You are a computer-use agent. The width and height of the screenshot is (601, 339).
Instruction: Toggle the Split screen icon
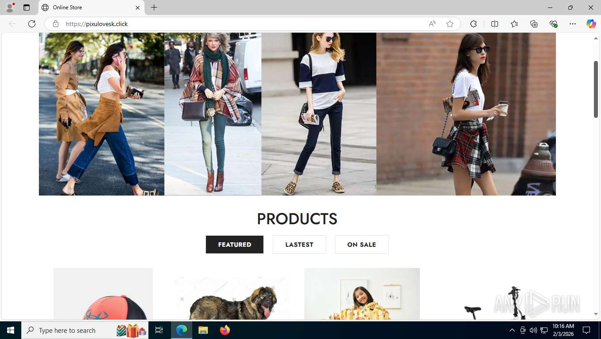coord(494,24)
